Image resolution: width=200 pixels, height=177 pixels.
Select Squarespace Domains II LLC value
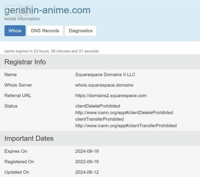(105, 74)
